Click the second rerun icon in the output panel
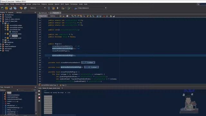The image size is (206, 116). point(39,94)
